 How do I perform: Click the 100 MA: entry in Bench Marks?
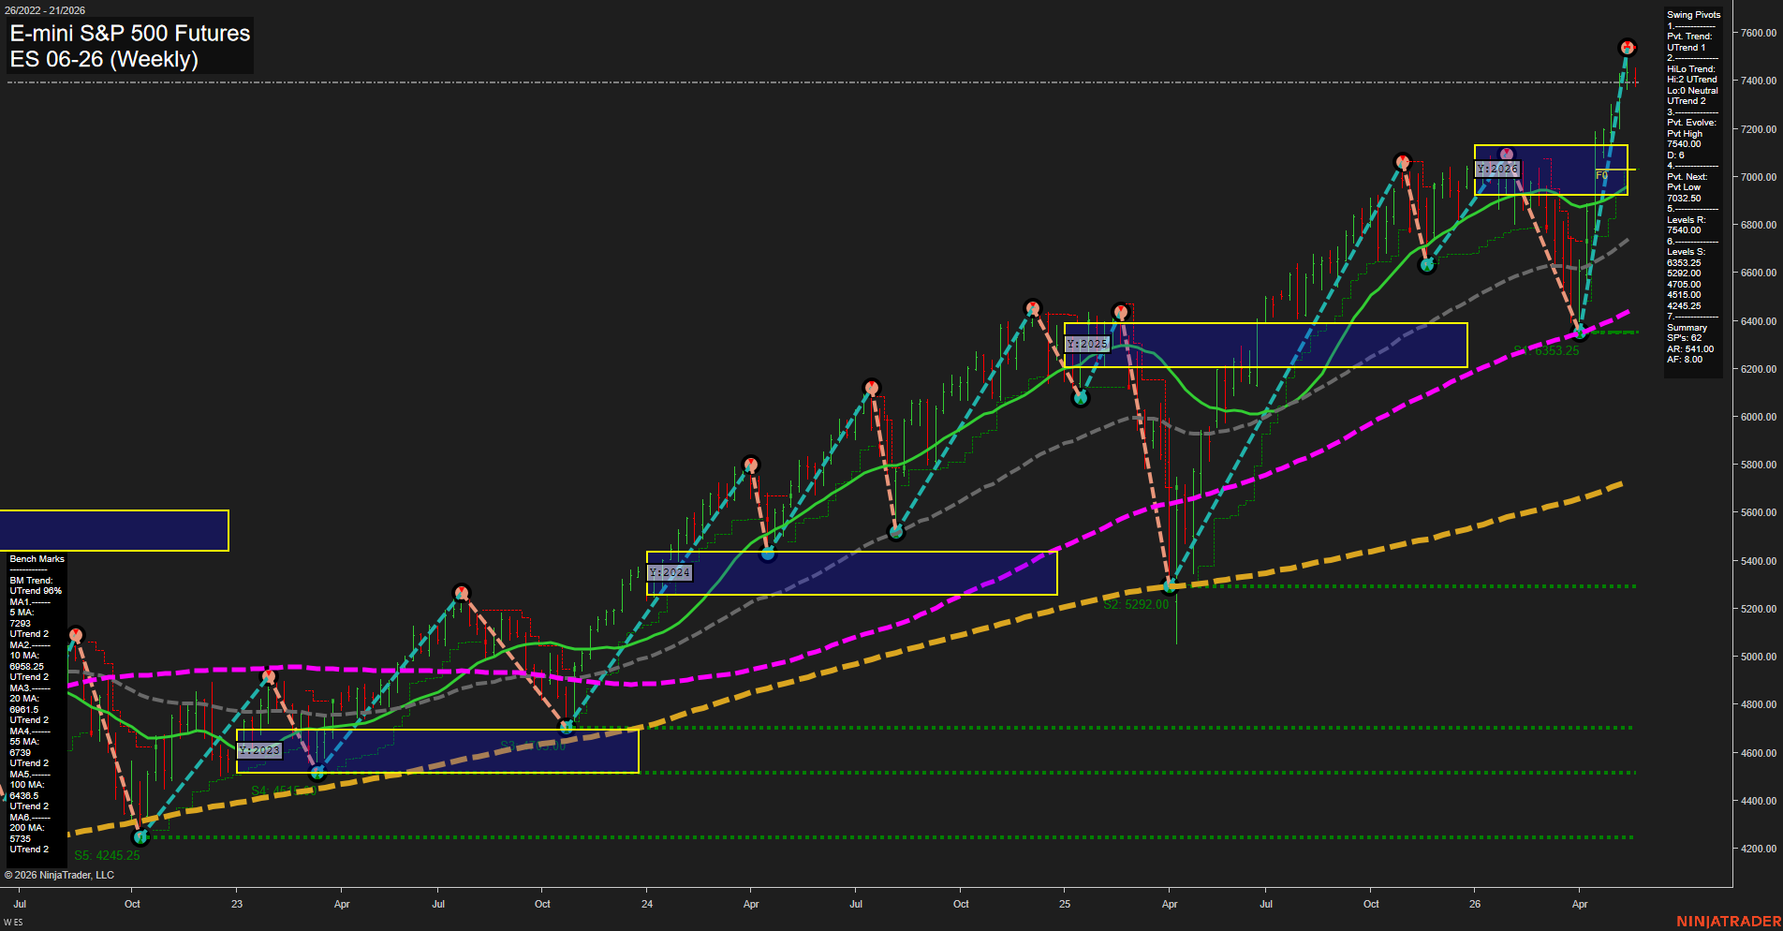pyautogui.click(x=27, y=785)
